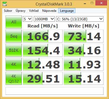Click the 4K QD32 write result 15.14

click(84, 78)
